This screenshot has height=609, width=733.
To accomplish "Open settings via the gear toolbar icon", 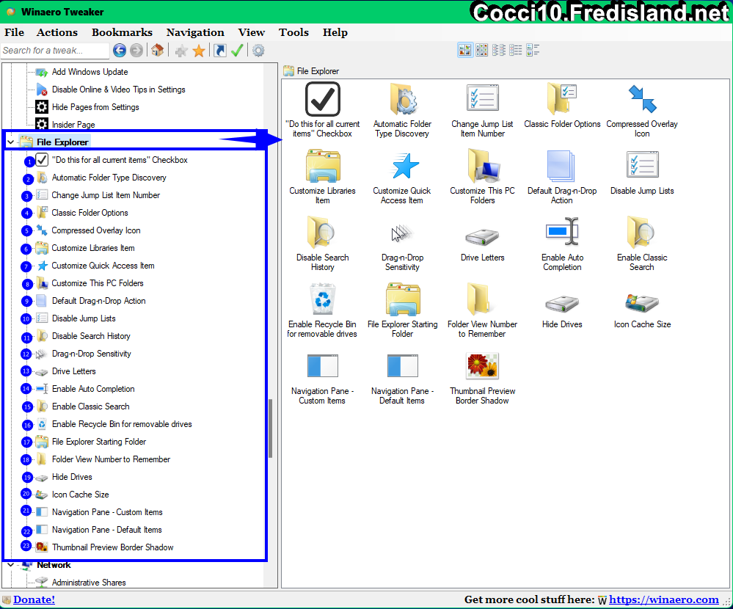I will [x=258, y=51].
